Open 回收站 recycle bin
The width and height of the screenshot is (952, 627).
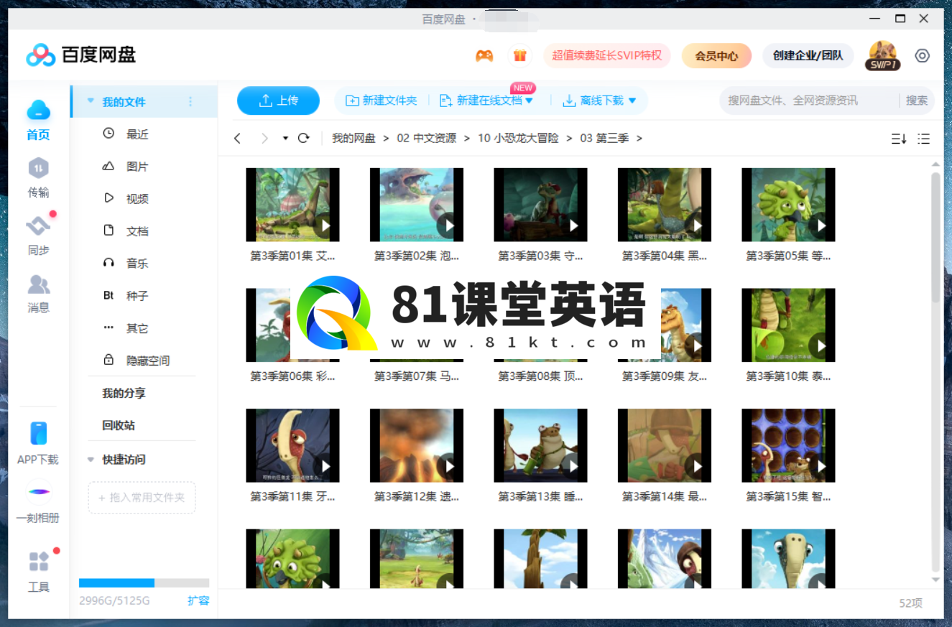(x=119, y=425)
